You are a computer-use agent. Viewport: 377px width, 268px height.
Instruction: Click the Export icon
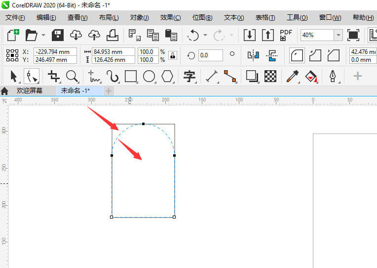click(268, 35)
